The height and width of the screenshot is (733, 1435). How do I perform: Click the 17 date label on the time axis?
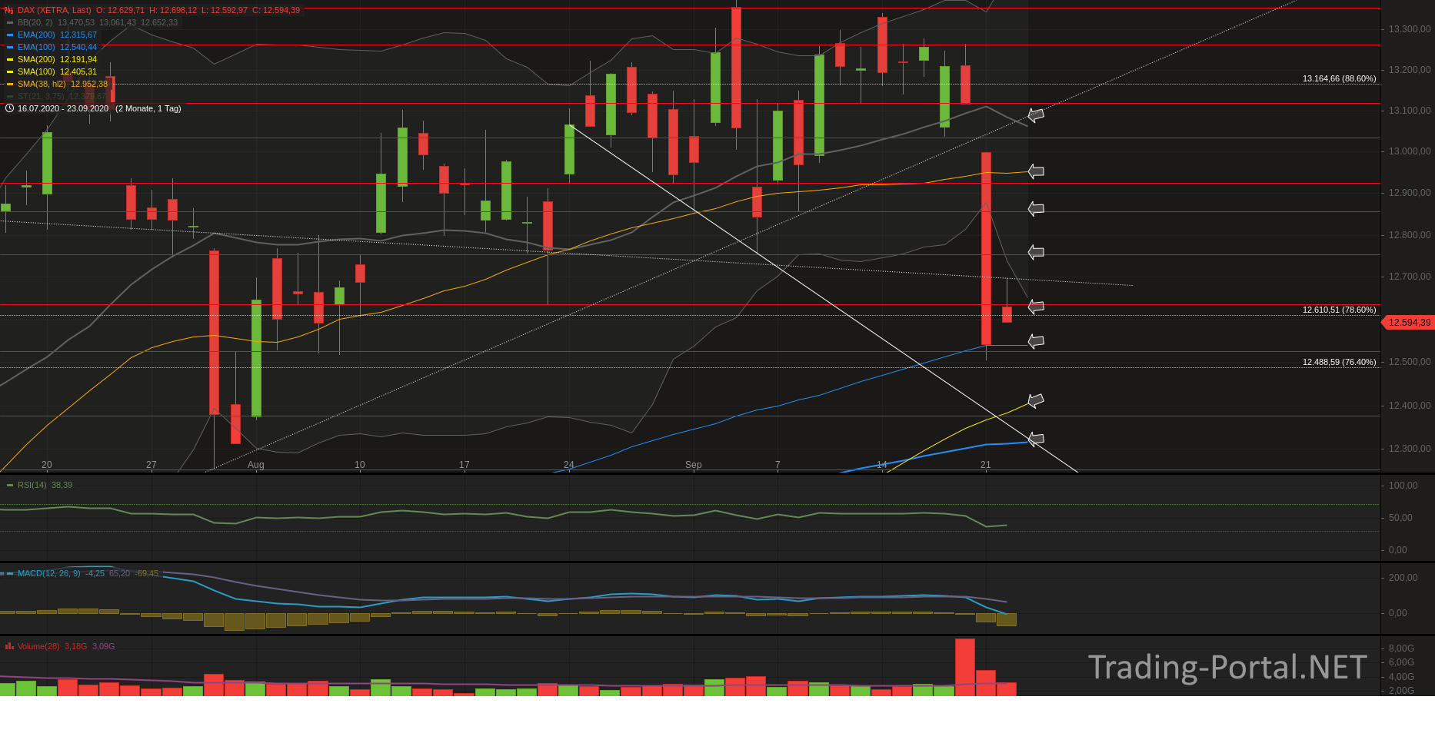[x=464, y=465]
